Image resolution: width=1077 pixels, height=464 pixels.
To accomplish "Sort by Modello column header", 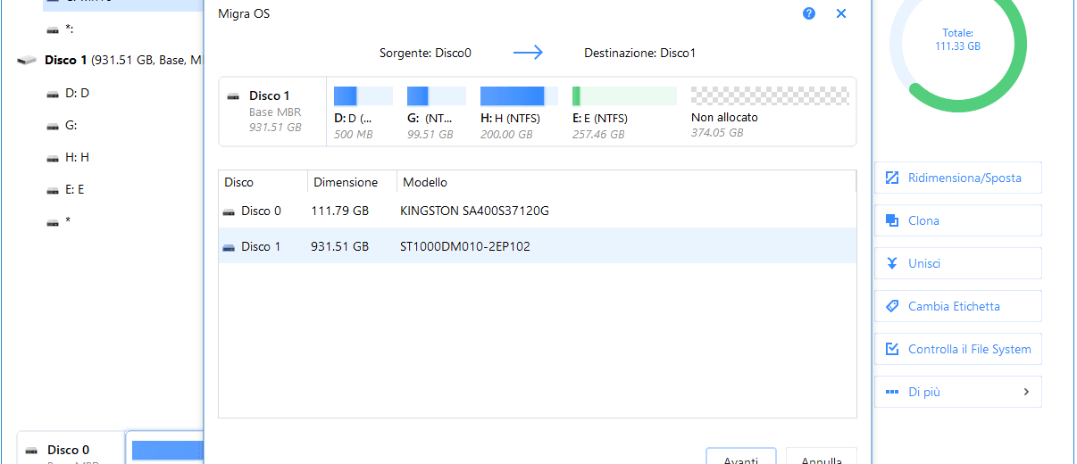I will pyautogui.click(x=625, y=182).
